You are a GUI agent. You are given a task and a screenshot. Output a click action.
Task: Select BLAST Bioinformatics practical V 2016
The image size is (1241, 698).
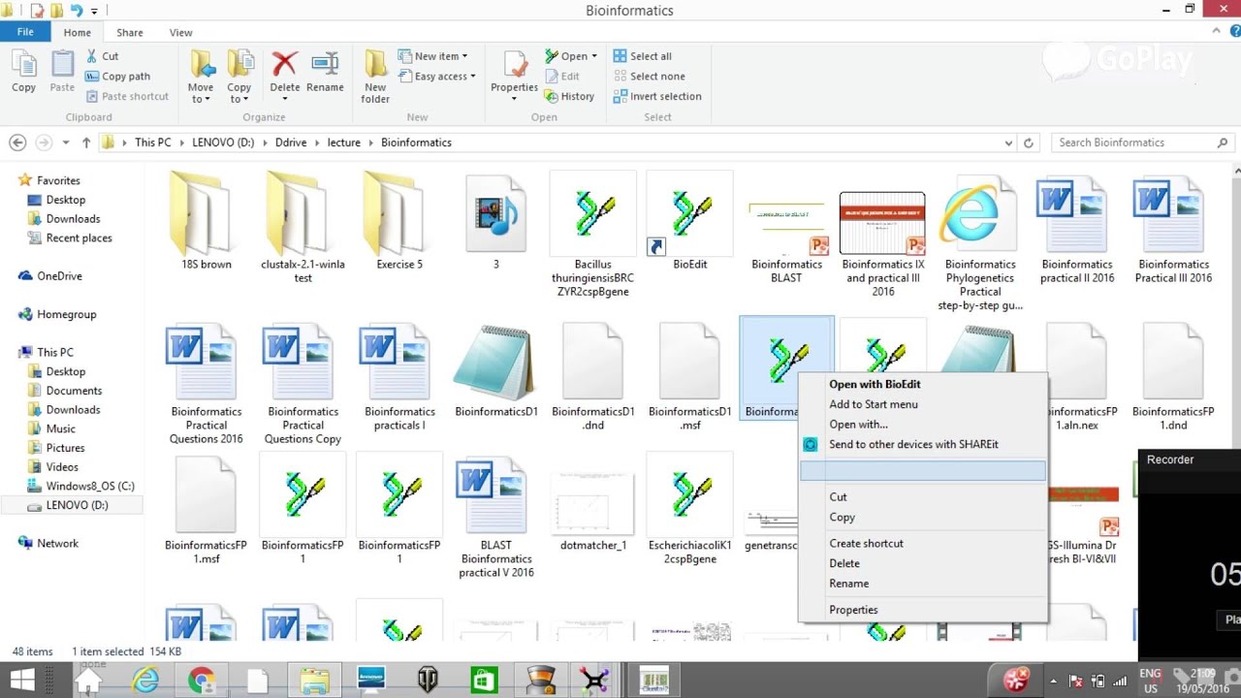tap(496, 518)
